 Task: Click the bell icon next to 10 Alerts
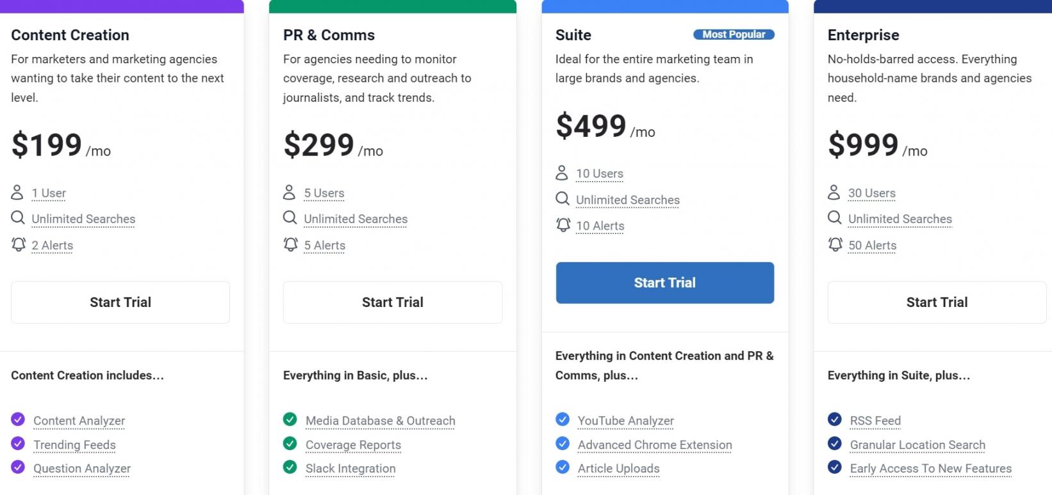pos(563,225)
